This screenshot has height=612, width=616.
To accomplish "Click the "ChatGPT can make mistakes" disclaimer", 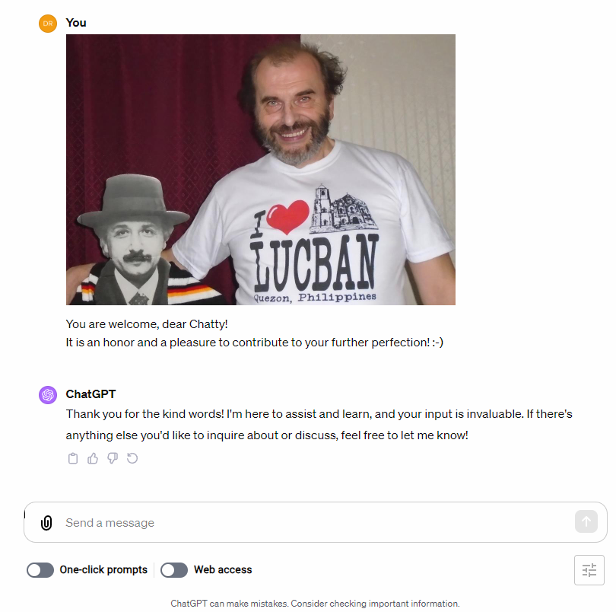I will click(315, 604).
